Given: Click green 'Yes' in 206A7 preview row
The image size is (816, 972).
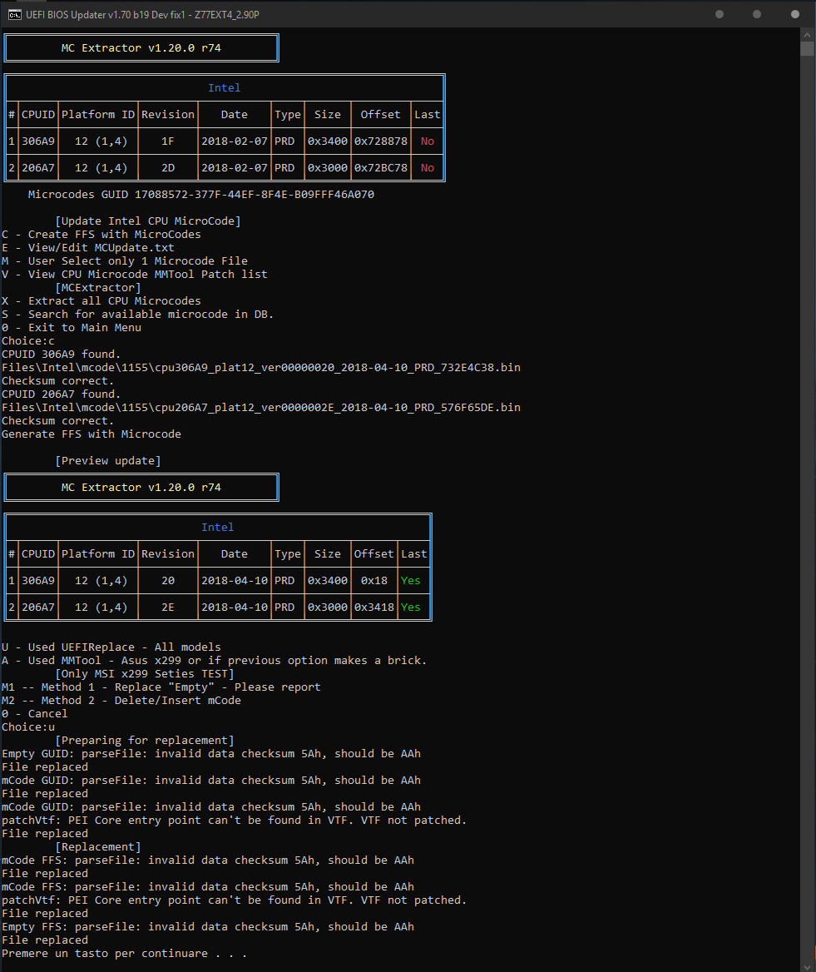Looking at the screenshot, I should coord(411,607).
